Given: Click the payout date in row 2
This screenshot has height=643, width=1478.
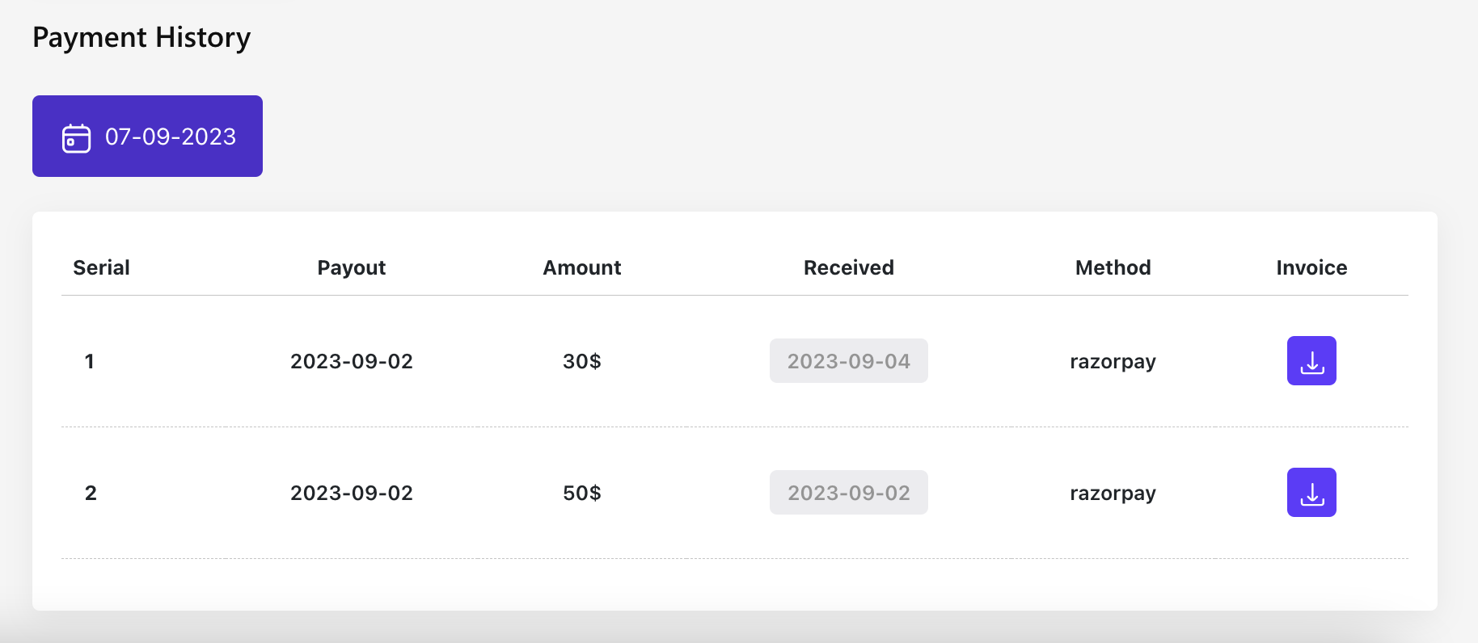Looking at the screenshot, I should click(351, 493).
